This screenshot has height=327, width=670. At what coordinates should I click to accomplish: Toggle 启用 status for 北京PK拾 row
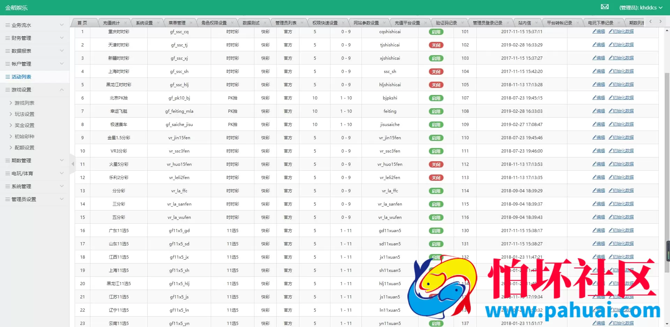pos(436,98)
